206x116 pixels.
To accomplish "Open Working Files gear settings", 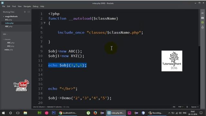I will coord(25,12).
